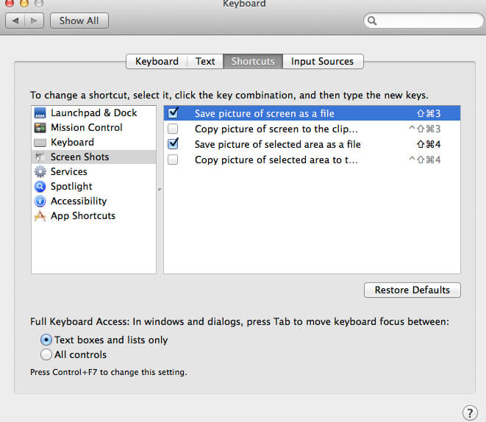Image resolution: width=486 pixels, height=422 pixels.
Task: Click the Launchpad & Dock icon
Action: [x=40, y=113]
